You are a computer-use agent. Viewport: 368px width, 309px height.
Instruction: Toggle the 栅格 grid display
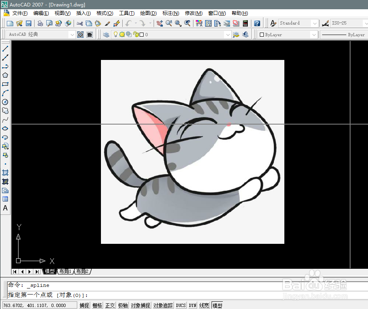point(97,305)
